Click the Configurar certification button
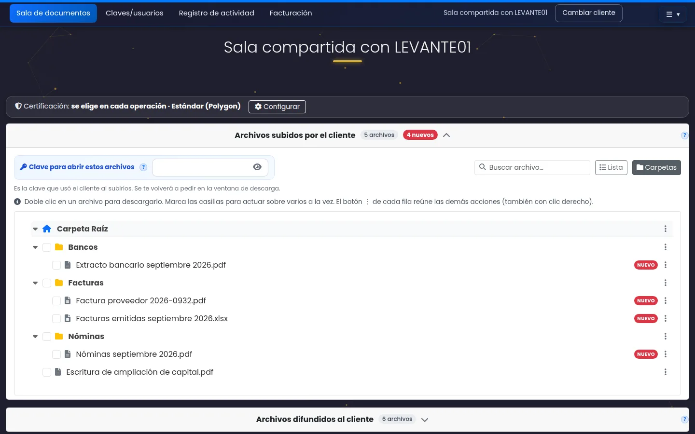 [277, 107]
